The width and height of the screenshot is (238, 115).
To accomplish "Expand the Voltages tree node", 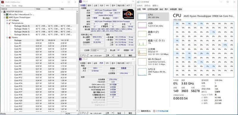I will point(7,20).
